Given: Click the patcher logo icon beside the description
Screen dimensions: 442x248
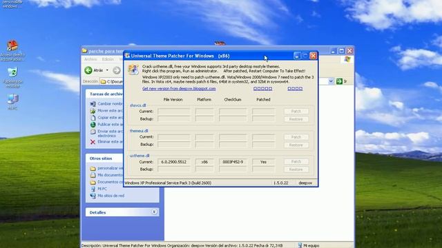Looking at the screenshot, I should 133,70.
